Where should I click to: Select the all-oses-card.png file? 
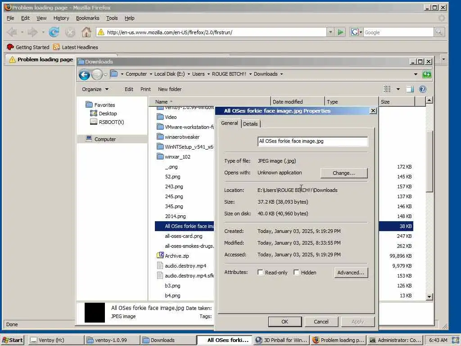184,236
